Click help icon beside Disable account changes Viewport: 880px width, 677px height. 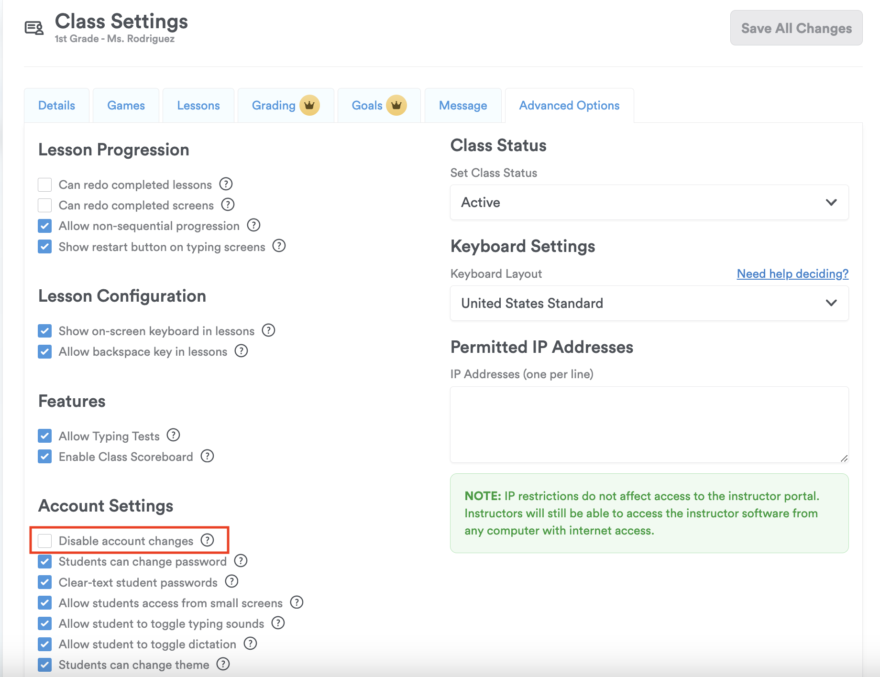207,540
